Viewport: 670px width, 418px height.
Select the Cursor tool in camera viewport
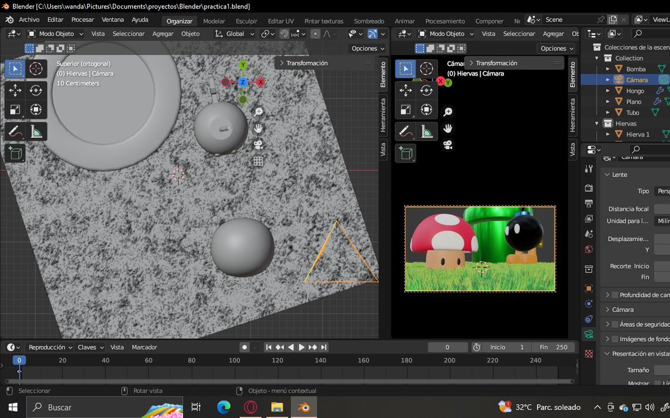tap(427, 69)
